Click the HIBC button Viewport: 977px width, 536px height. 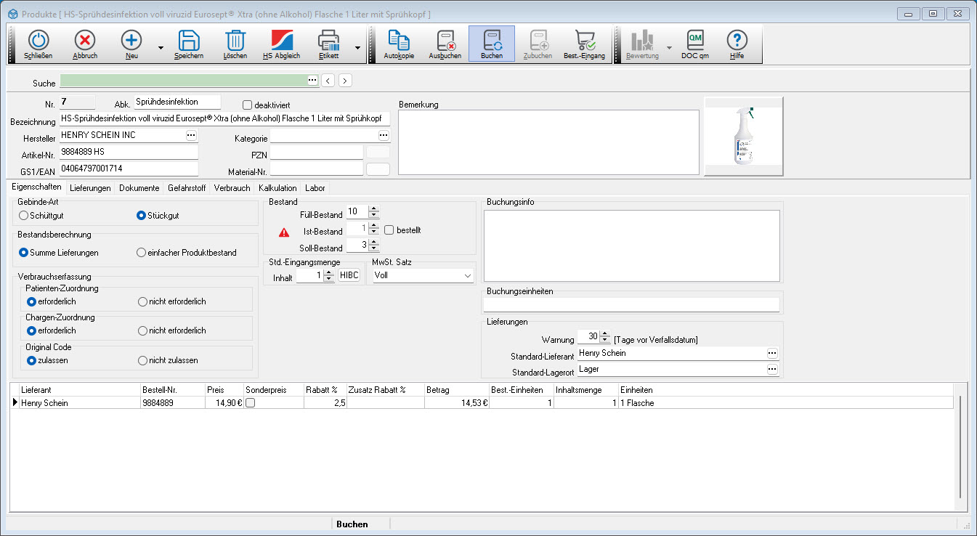pyautogui.click(x=349, y=276)
